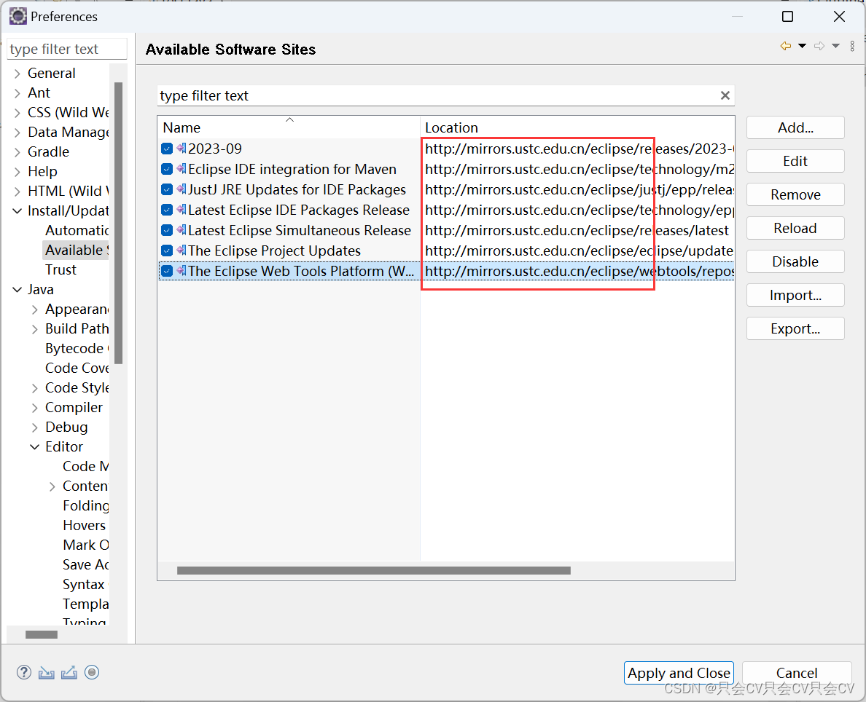This screenshot has width=866, height=702.
Task: Expand the General preferences category
Action: pyautogui.click(x=17, y=74)
